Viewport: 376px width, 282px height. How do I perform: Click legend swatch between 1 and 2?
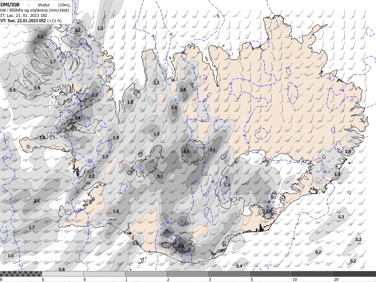pos(146,274)
